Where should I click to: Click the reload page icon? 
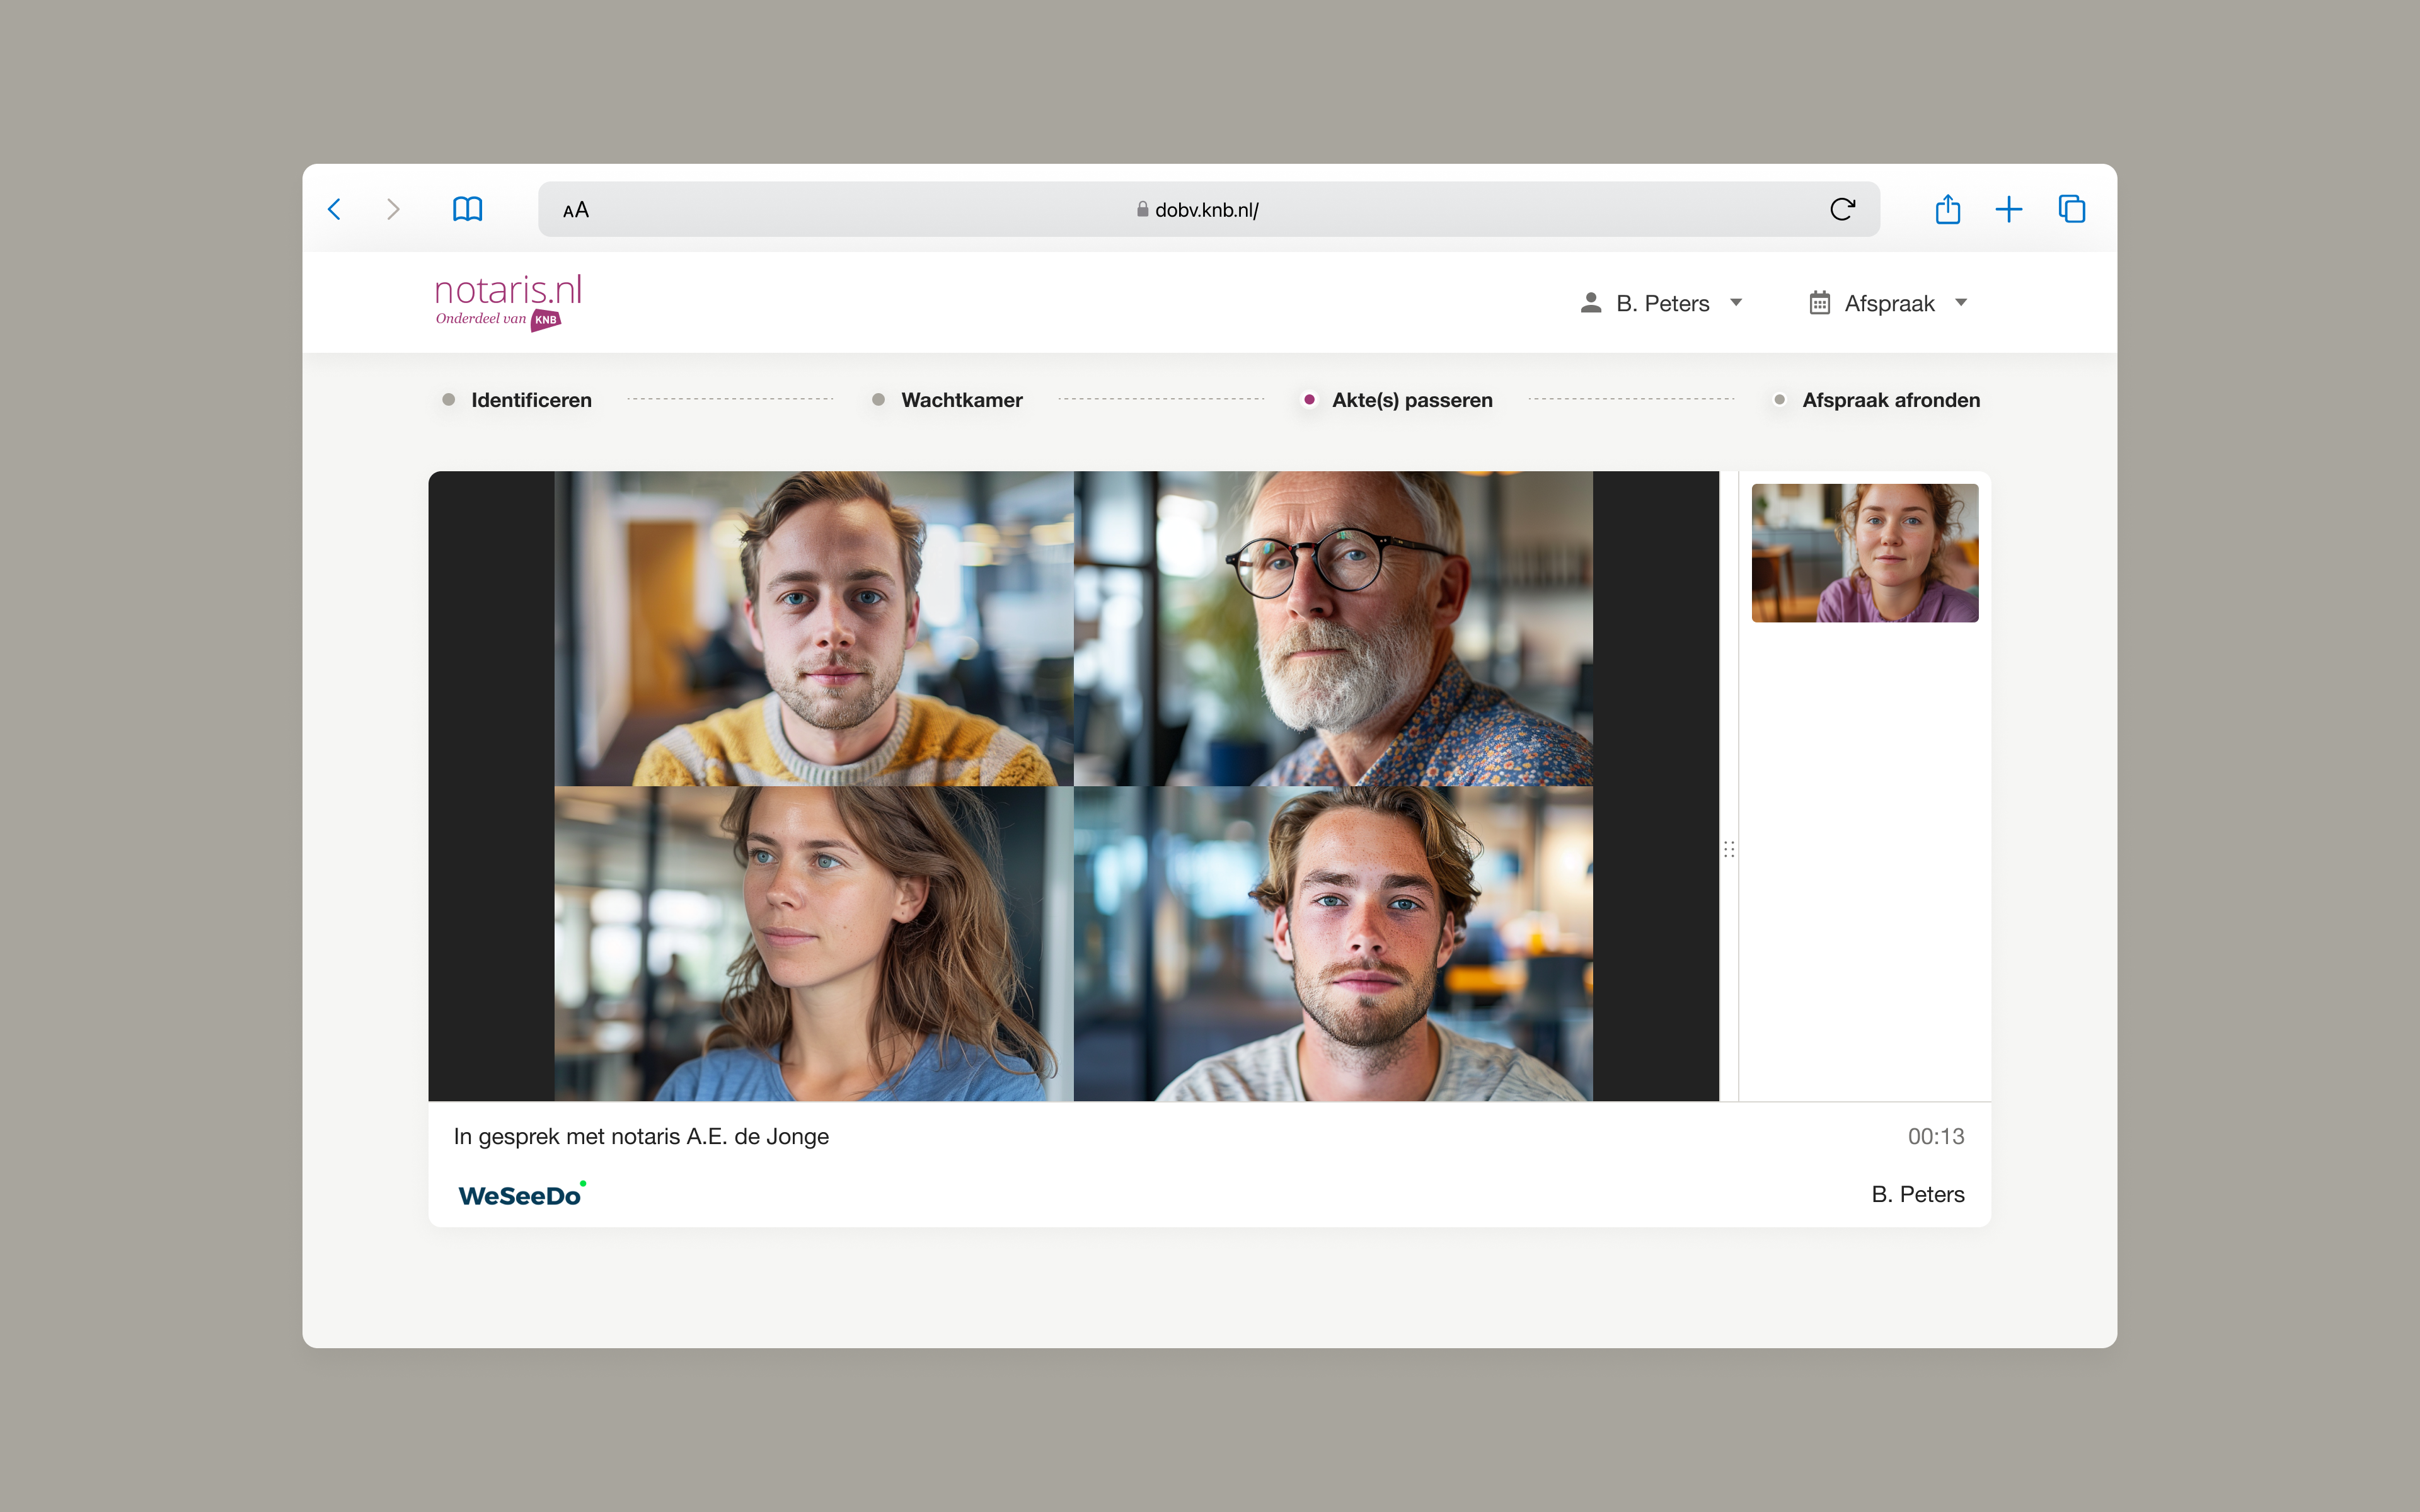click(1842, 209)
